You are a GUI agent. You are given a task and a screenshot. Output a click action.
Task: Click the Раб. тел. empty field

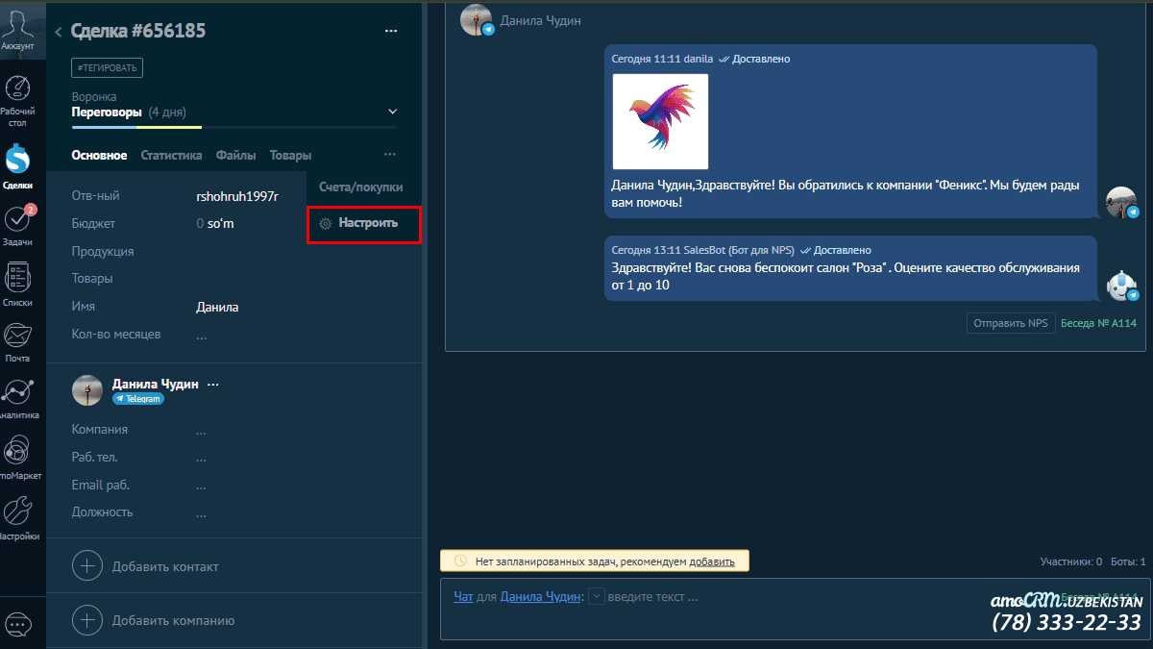tap(201, 458)
